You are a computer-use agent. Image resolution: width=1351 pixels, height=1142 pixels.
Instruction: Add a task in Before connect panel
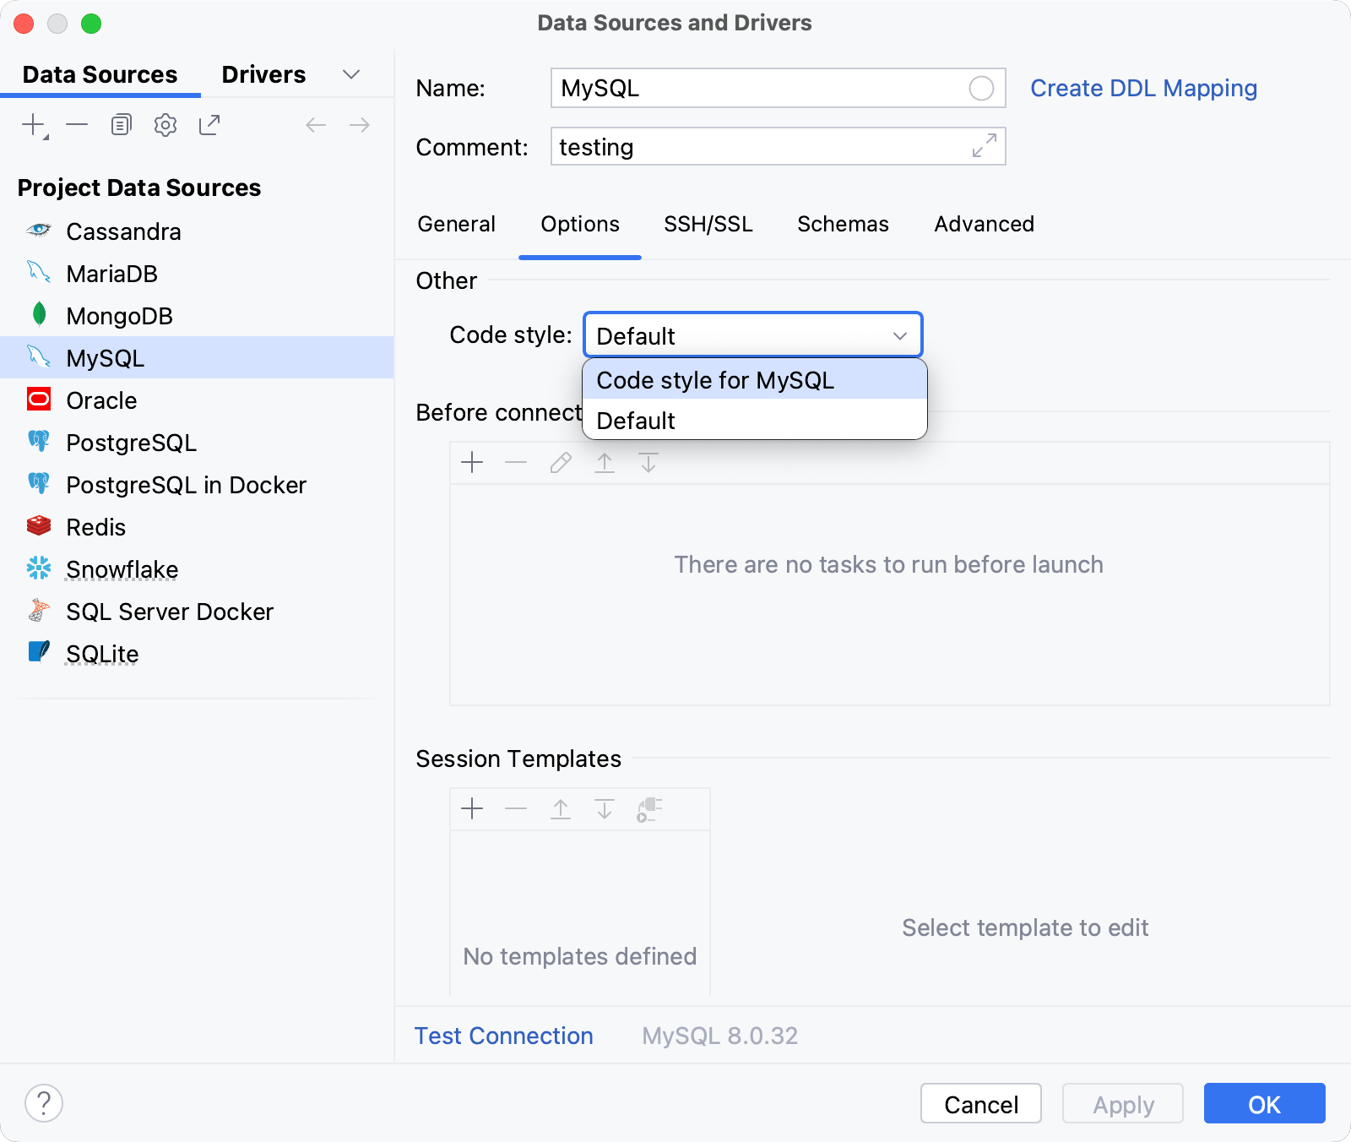(x=472, y=463)
